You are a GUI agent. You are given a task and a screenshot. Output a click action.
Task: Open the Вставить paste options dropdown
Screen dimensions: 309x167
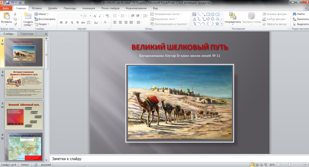point(7,23)
